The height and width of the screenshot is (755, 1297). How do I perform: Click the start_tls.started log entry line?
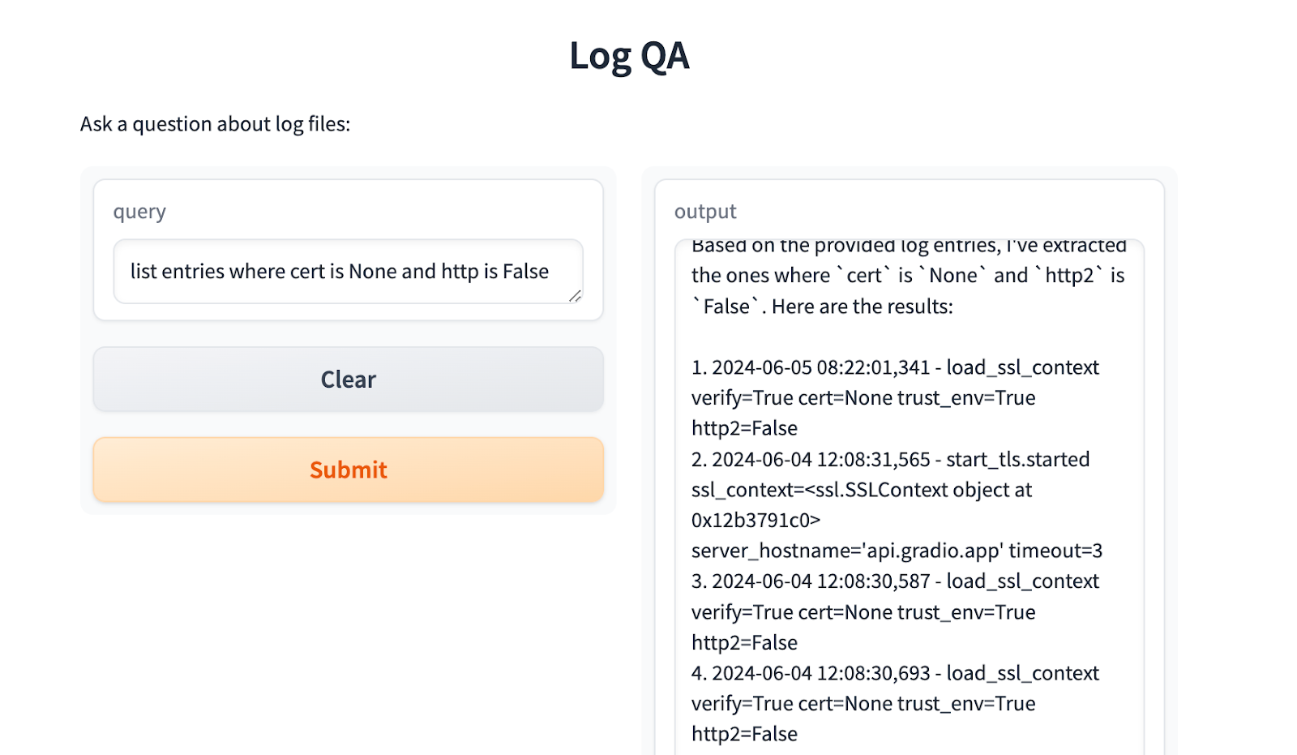coord(890,459)
